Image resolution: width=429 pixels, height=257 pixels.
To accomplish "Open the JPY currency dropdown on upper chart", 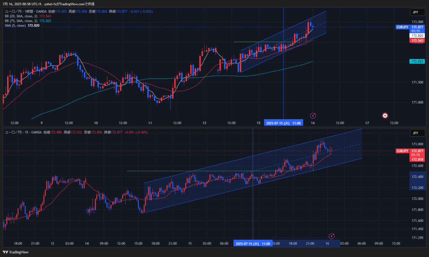I will coord(415,13).
